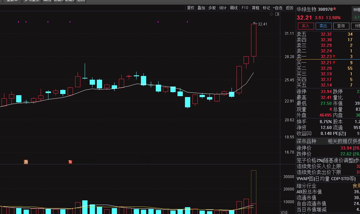Select the 买一 row at 32.21
Image resolution: width=360 pixels, height=214 pixels.
click(x=328, y=63)
